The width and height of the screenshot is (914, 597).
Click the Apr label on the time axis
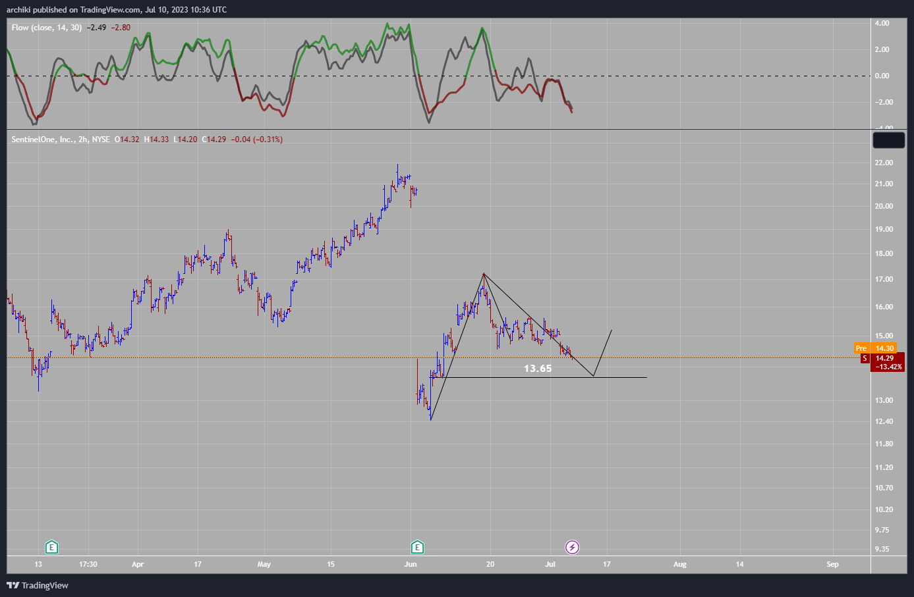click(138, 564)
